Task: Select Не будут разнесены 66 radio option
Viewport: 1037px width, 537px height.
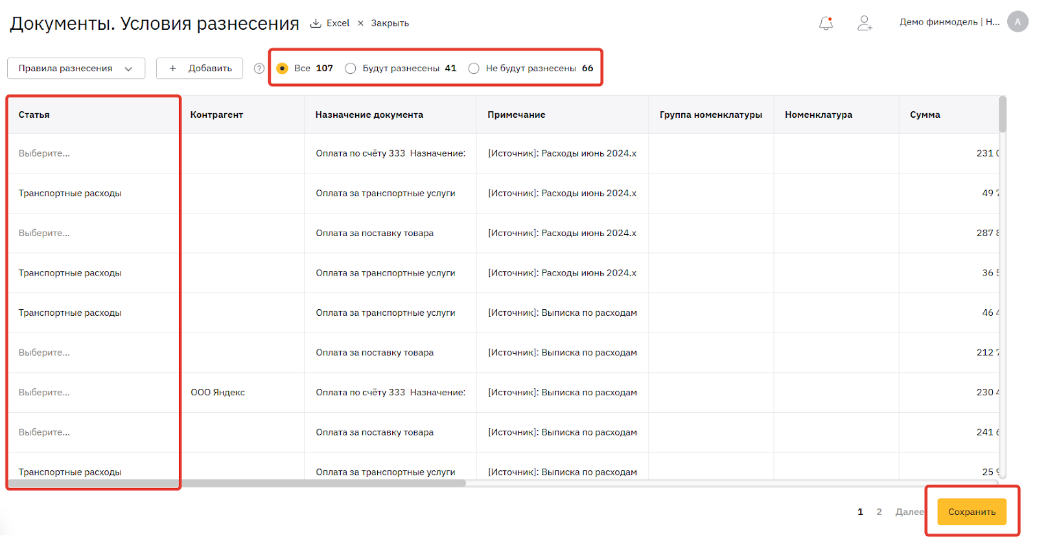Action: coord(474,69)
